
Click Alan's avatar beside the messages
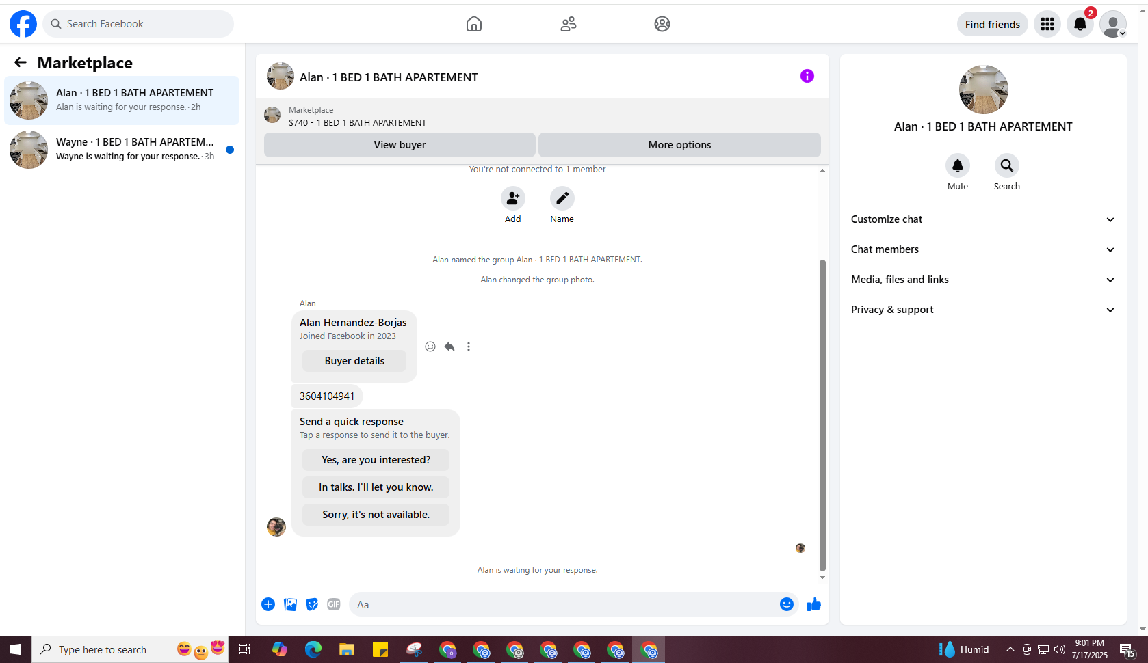pos(276,527)
